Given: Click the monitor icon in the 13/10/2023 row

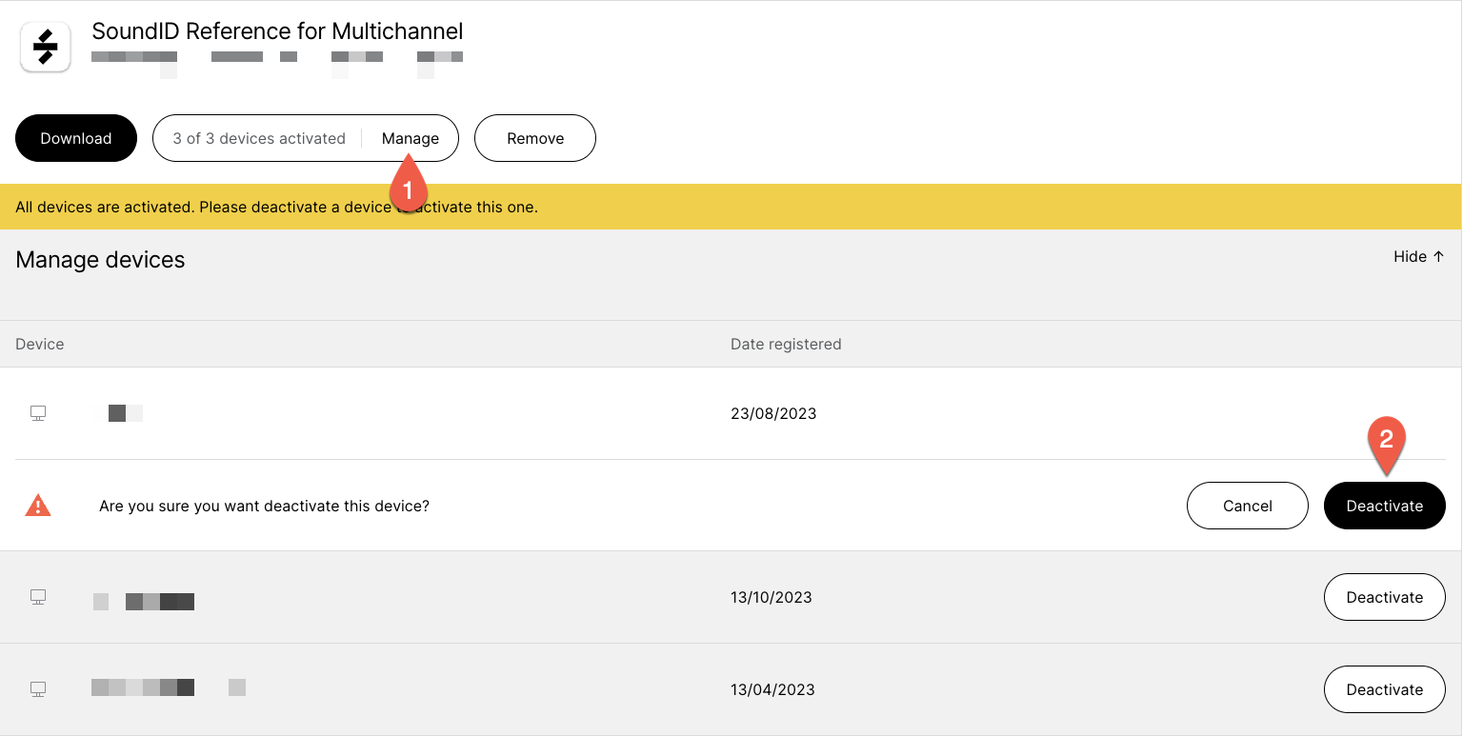Looking at the screenshot, I should (x=38, y=597).
